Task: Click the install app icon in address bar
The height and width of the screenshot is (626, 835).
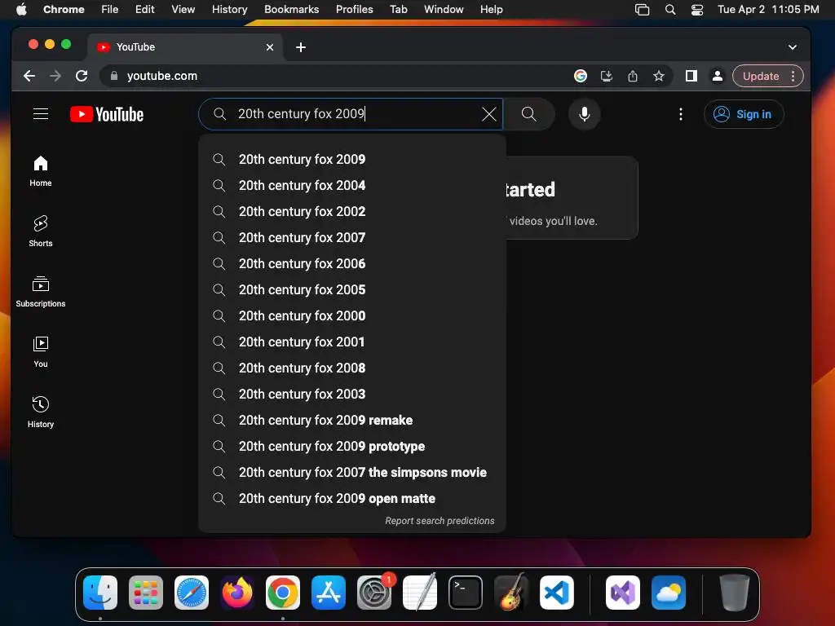Action: click(x=607, y=76)
